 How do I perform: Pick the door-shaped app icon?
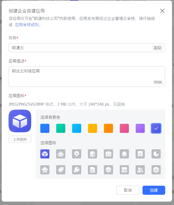click(x=93, y=154)
